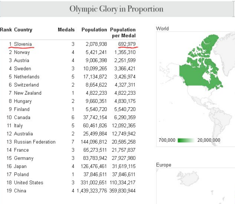235x204 pixels.
Task: Click the Country column header
Action: [x=23, y=30]
